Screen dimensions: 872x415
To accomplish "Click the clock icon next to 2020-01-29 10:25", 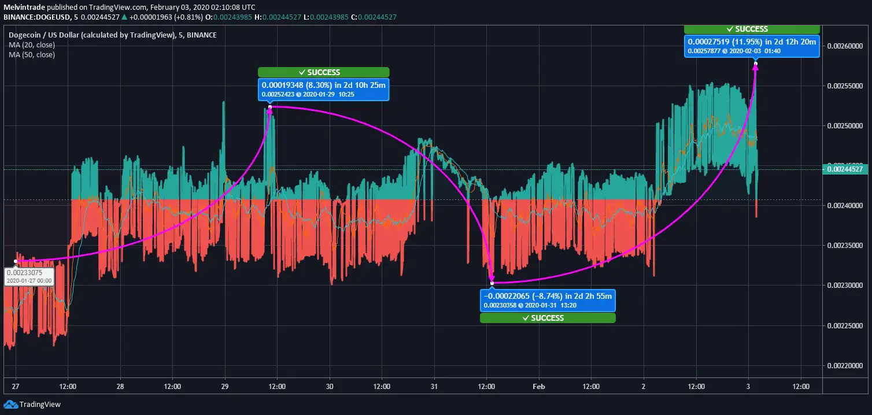I will [x=298, y=95].
